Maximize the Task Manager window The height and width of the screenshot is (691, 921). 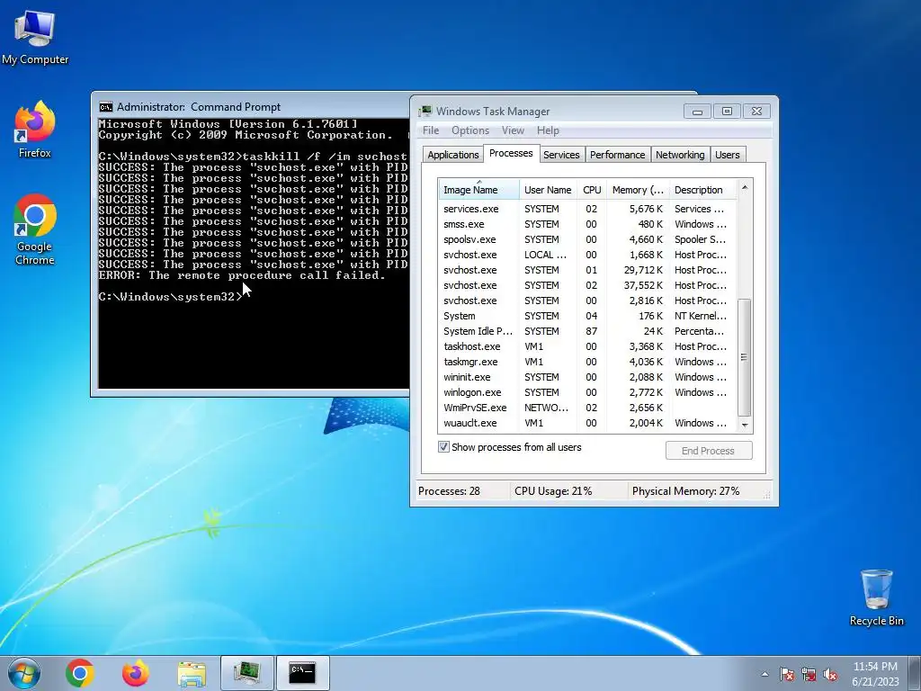727,111
